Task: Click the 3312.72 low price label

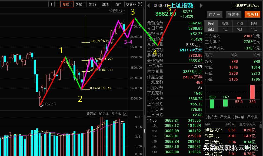Action: tap(49, 104)
